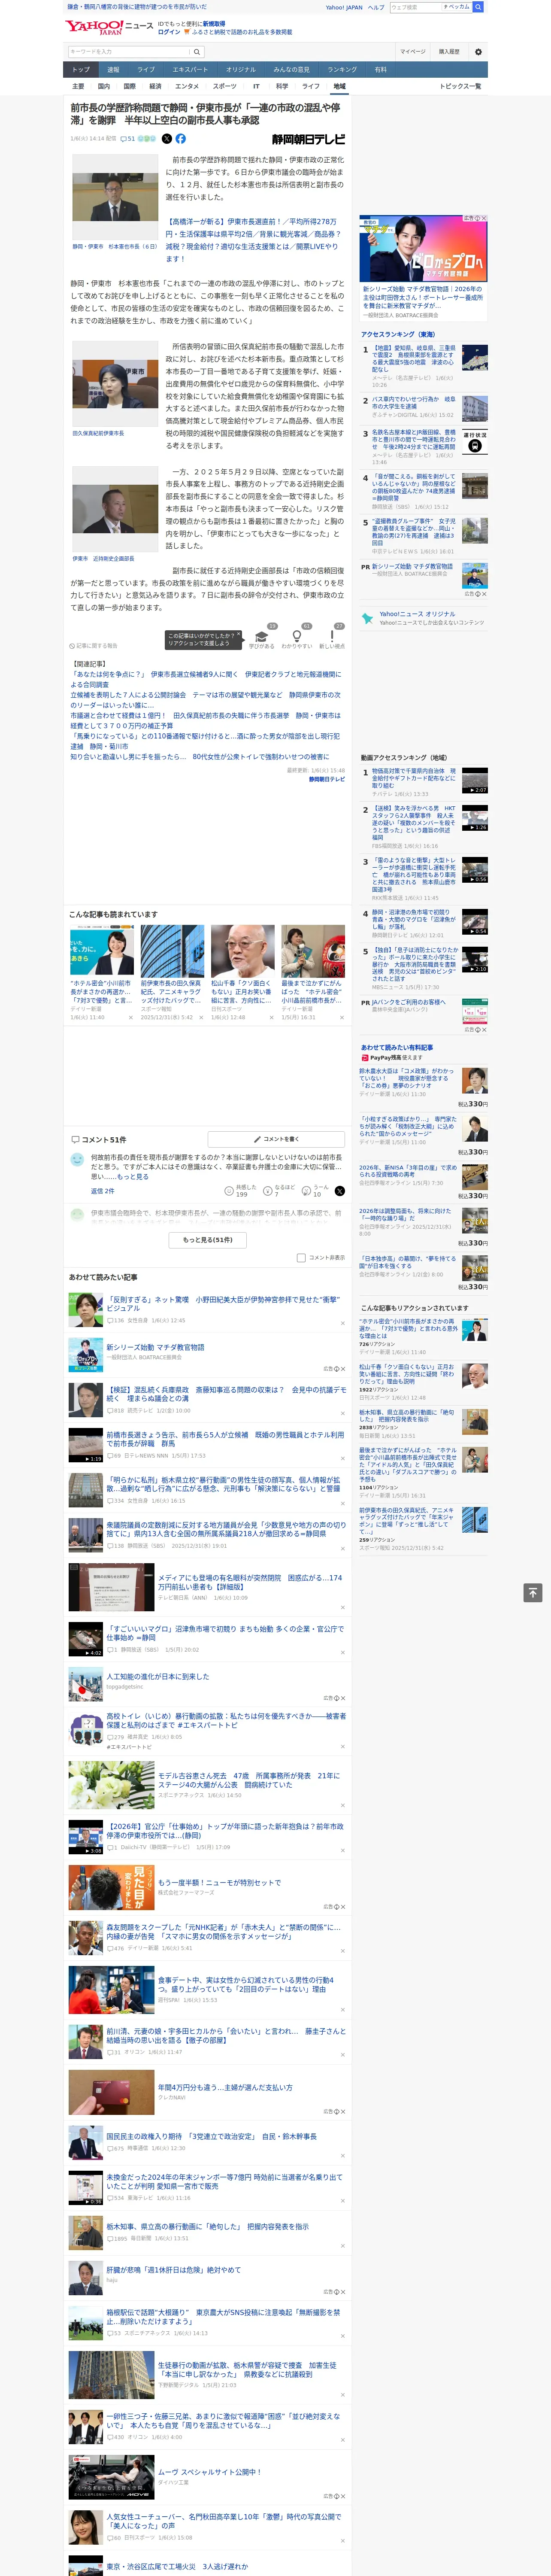Click the うーん reaction icon with 10

[306, 1191]
